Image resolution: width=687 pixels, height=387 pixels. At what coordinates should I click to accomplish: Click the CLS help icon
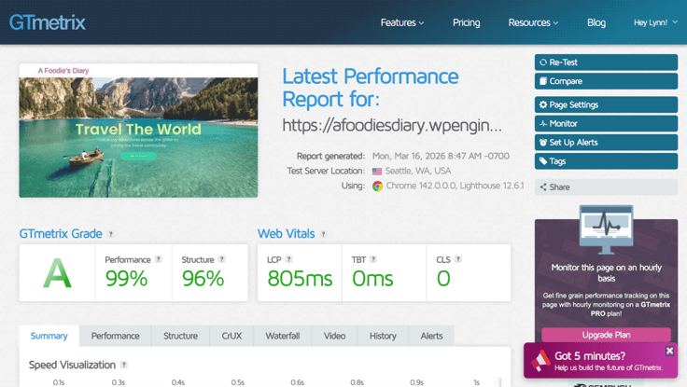click(x=458, y=259)
